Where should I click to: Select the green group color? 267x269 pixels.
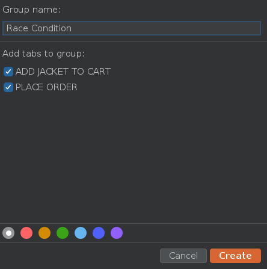pos(63,233)
